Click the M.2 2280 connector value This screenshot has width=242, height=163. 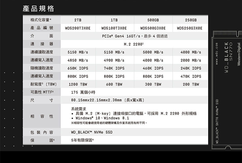point(134,44)
